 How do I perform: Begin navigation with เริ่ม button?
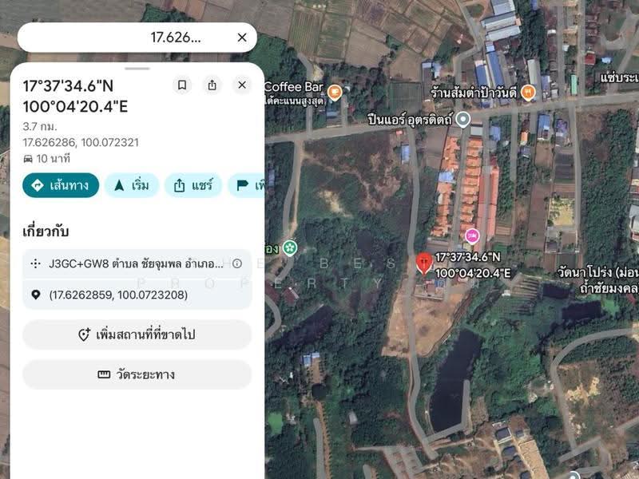click(132, 185)
